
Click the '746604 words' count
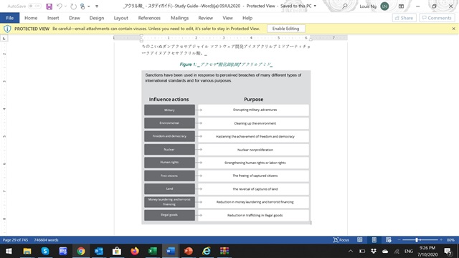pyautogui.click(x=46, y=240)
